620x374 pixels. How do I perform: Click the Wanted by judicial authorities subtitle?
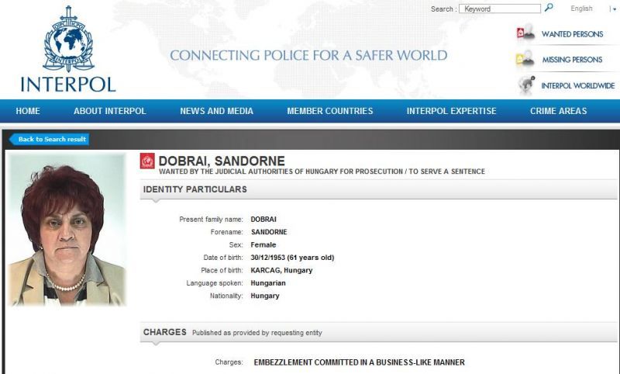(322, 171)
